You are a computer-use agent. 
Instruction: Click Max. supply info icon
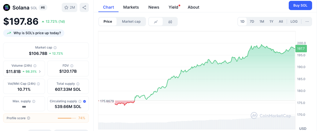coord(34,101)
